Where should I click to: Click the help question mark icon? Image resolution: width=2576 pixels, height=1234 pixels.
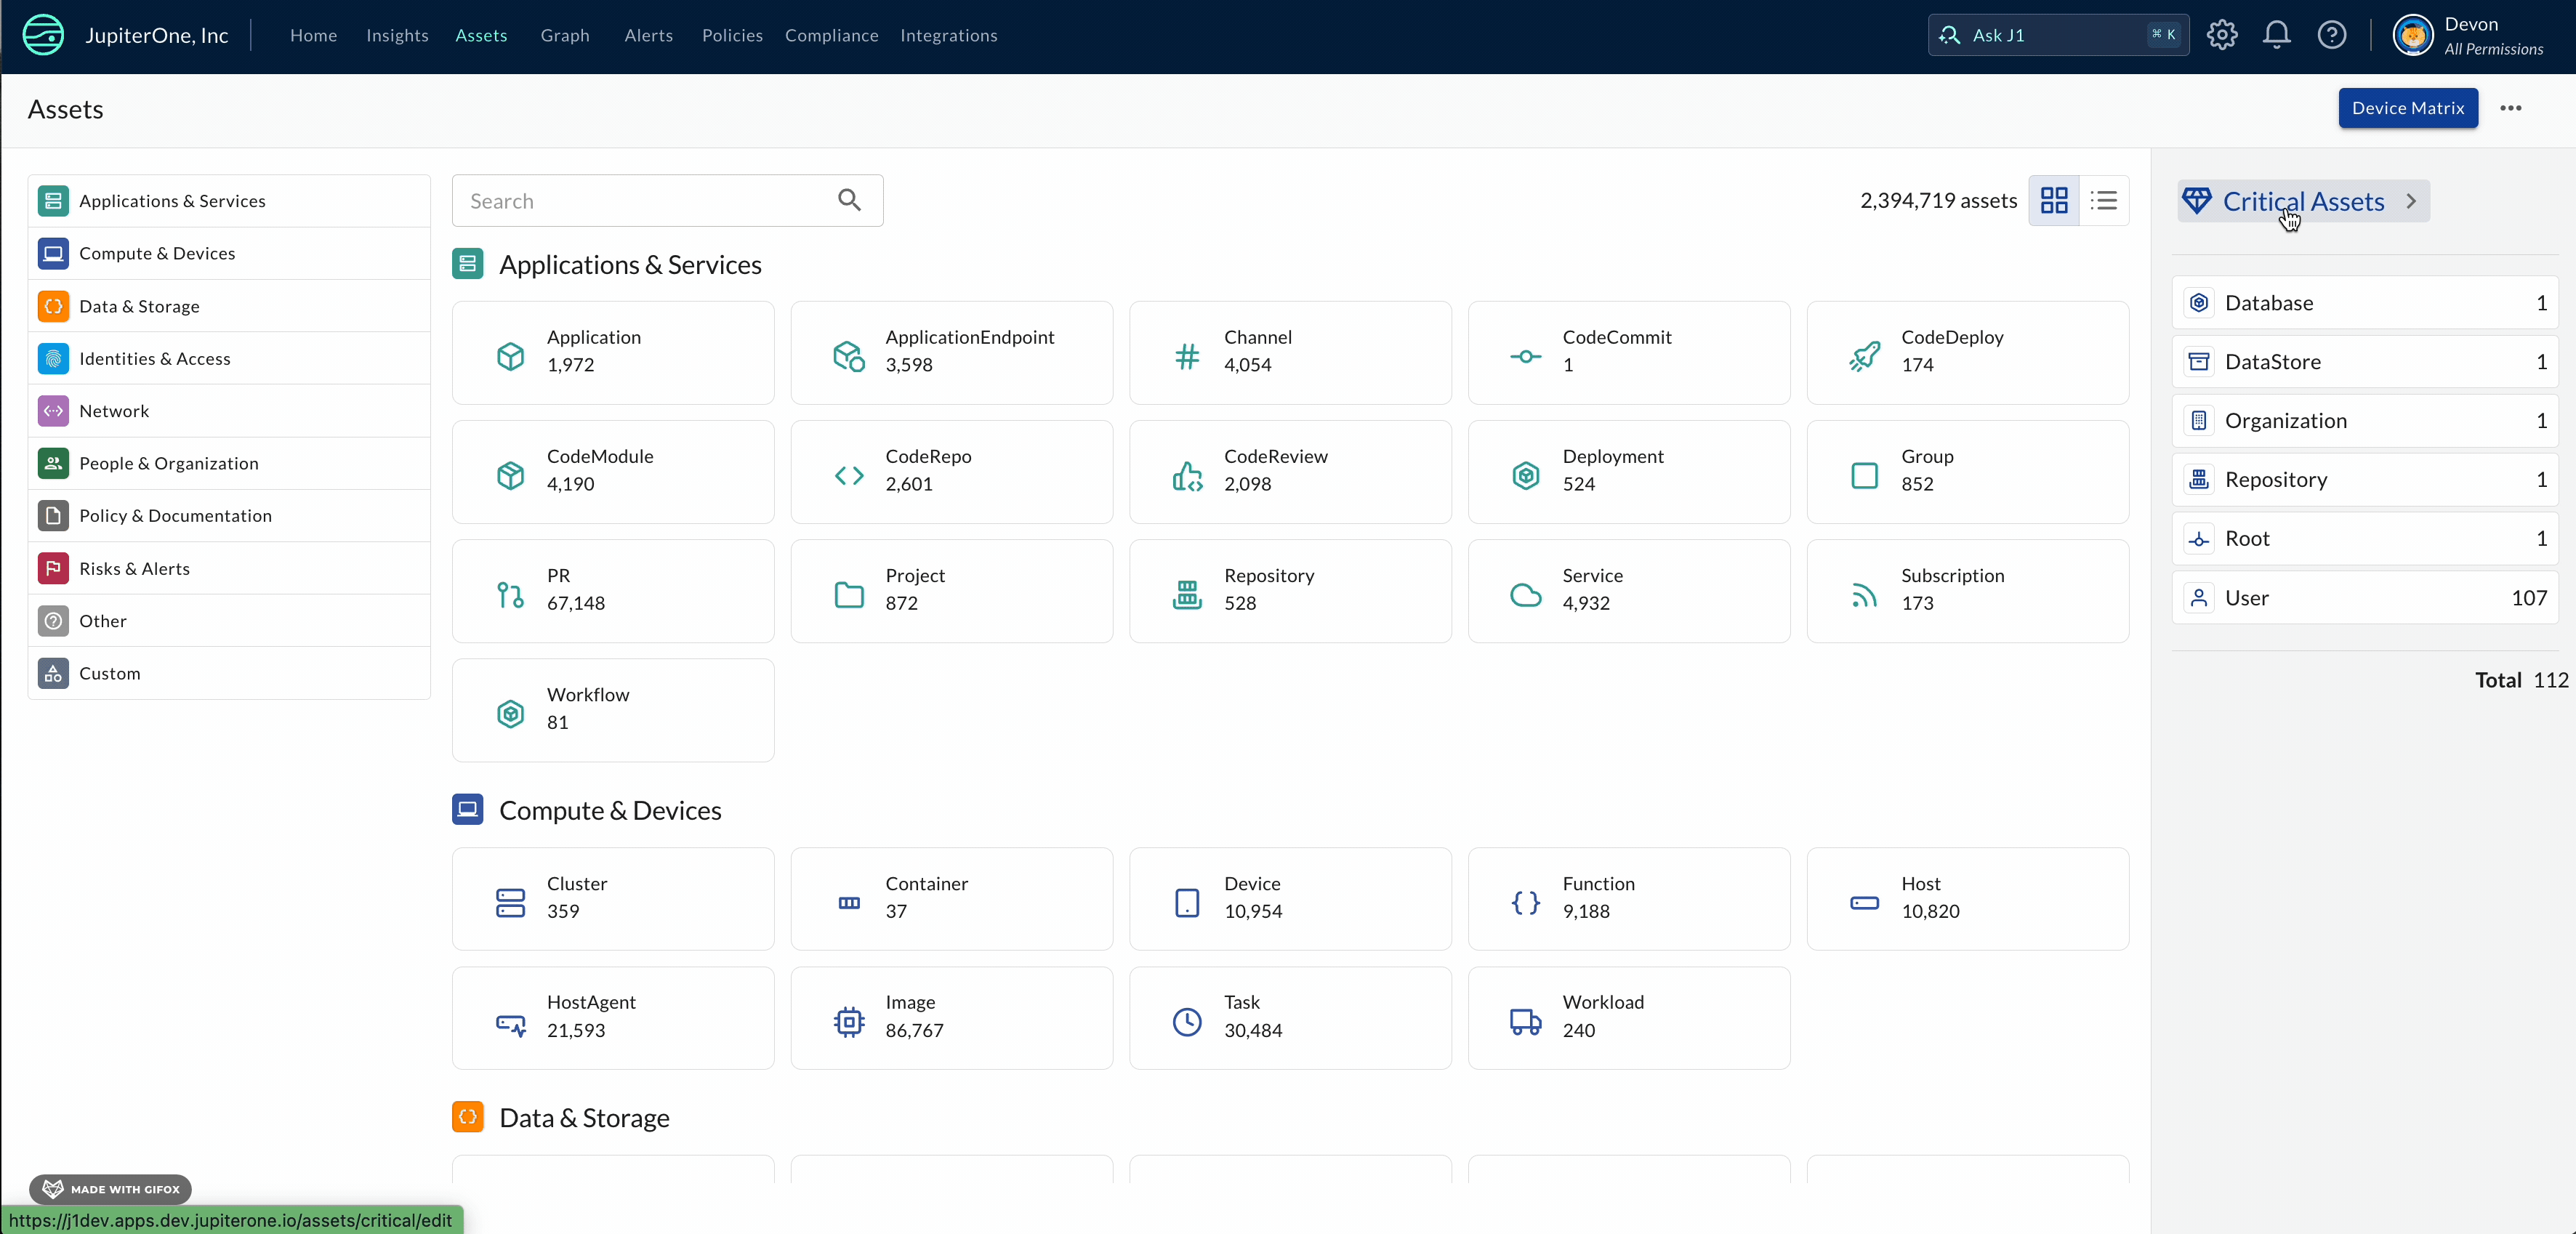pyautogui.click(x=2331, y=35)
